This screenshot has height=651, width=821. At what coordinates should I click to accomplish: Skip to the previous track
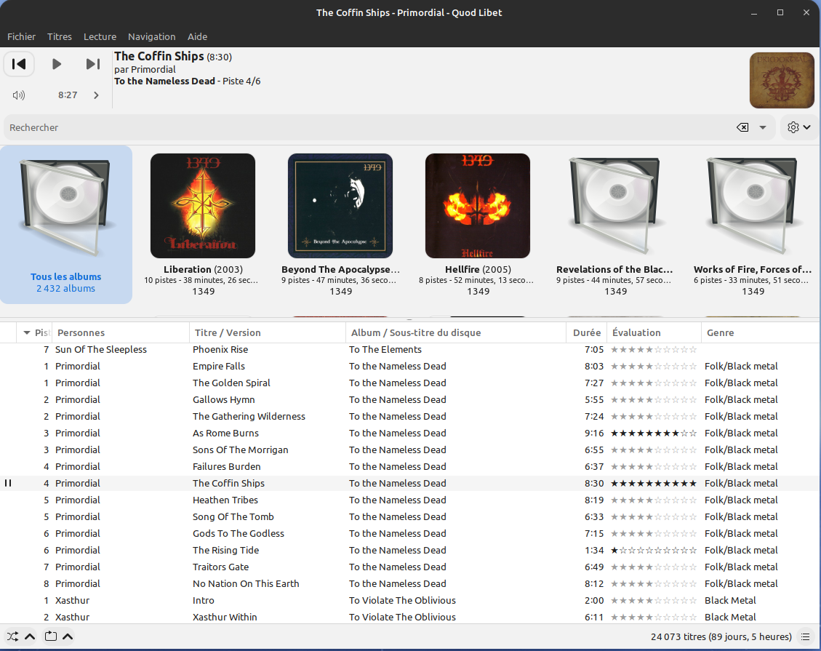coord(20,64)
